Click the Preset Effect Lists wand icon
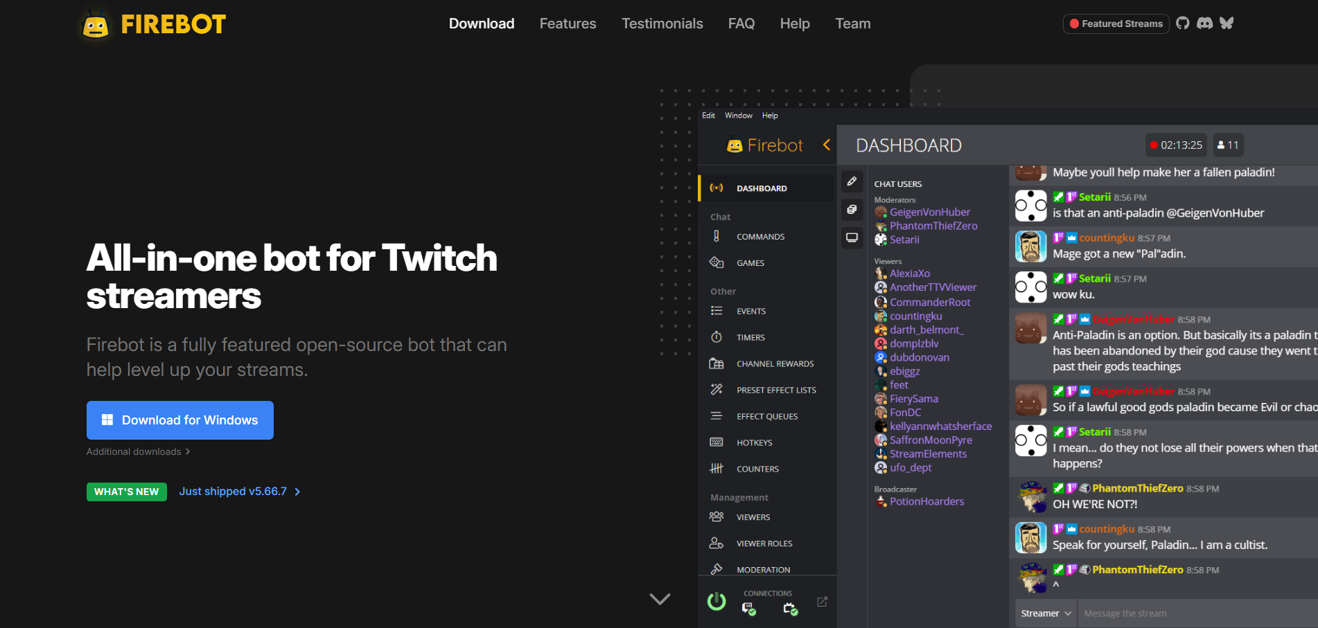 [717, 390]
